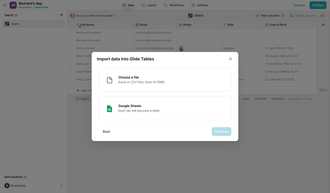
Task: Click the Nicelydone bolt icon
Action: click(7, 186)
